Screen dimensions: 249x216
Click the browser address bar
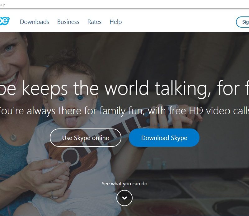coord(125,4)
